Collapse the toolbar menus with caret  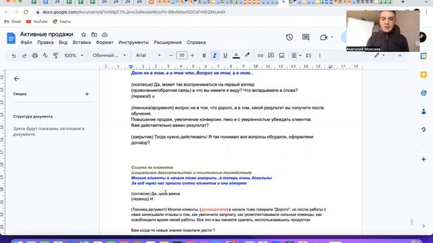tap(400, 55)
